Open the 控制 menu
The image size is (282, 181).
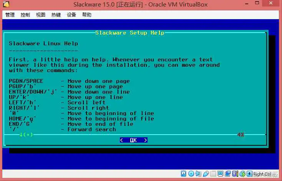tap(25, 15)
